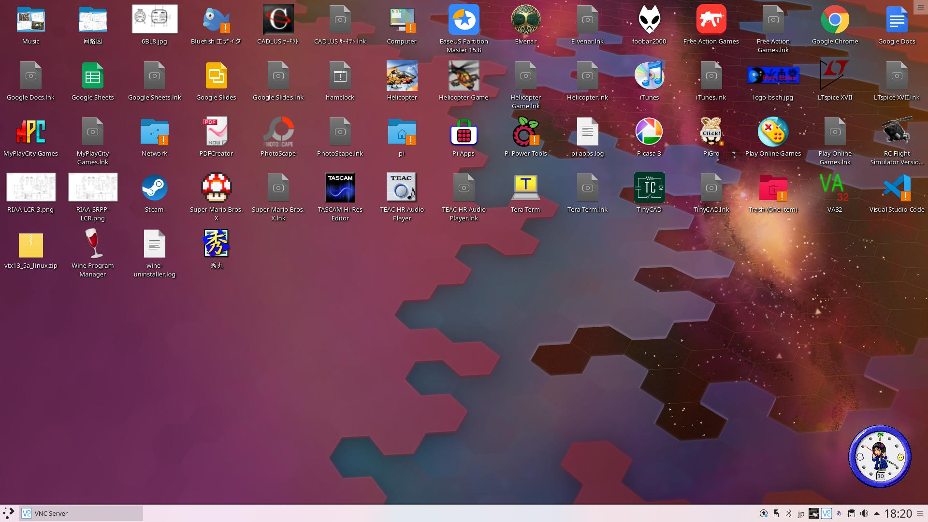Launch TinyCAD

point(649,188)
